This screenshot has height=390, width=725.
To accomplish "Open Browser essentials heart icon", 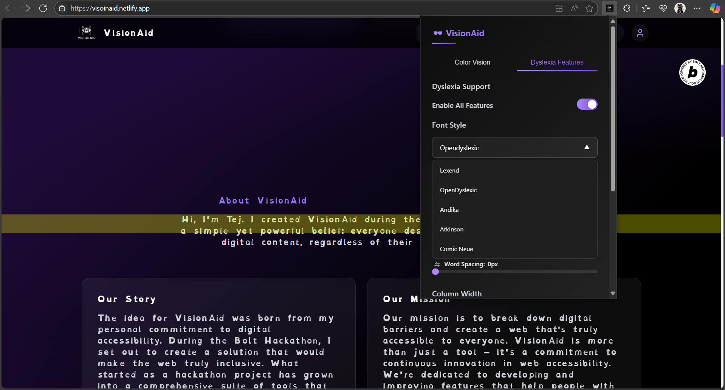I will pos(663,8).
